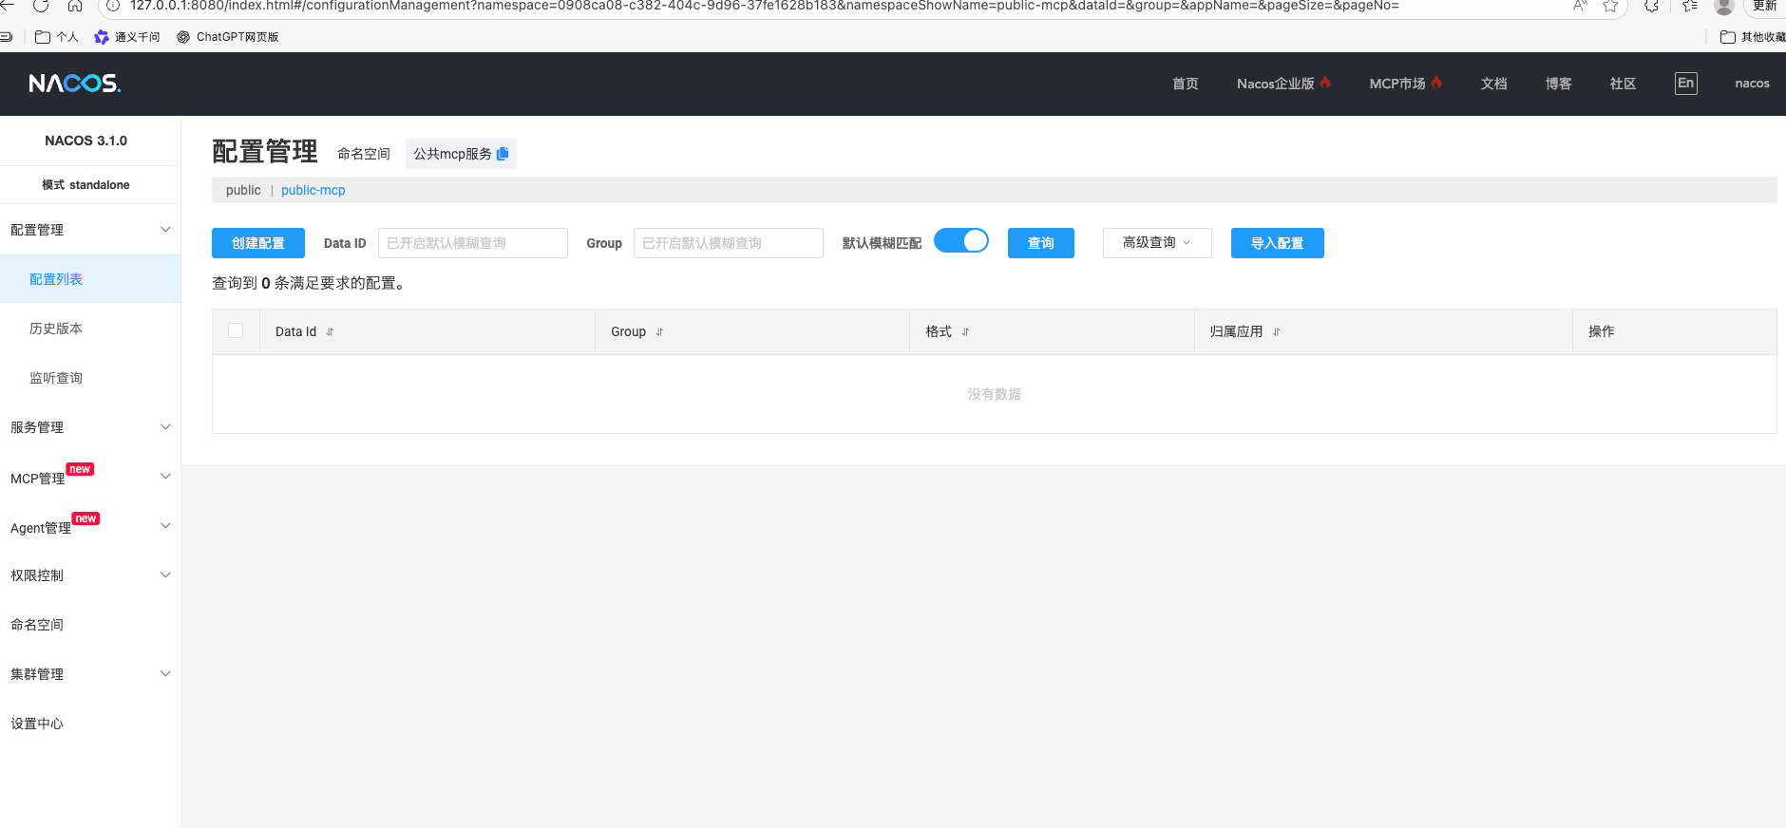Switch language with En icon

pos(1685,84)
